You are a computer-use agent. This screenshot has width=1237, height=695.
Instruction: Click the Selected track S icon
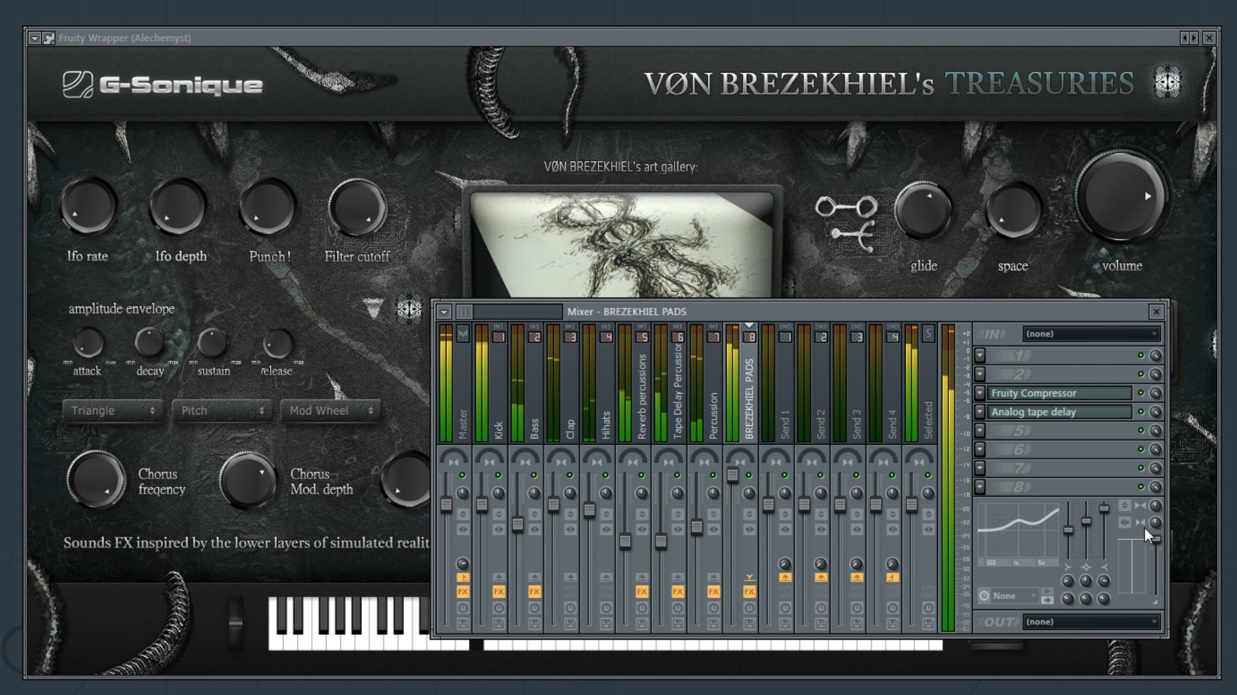click(x=928, y=334)
